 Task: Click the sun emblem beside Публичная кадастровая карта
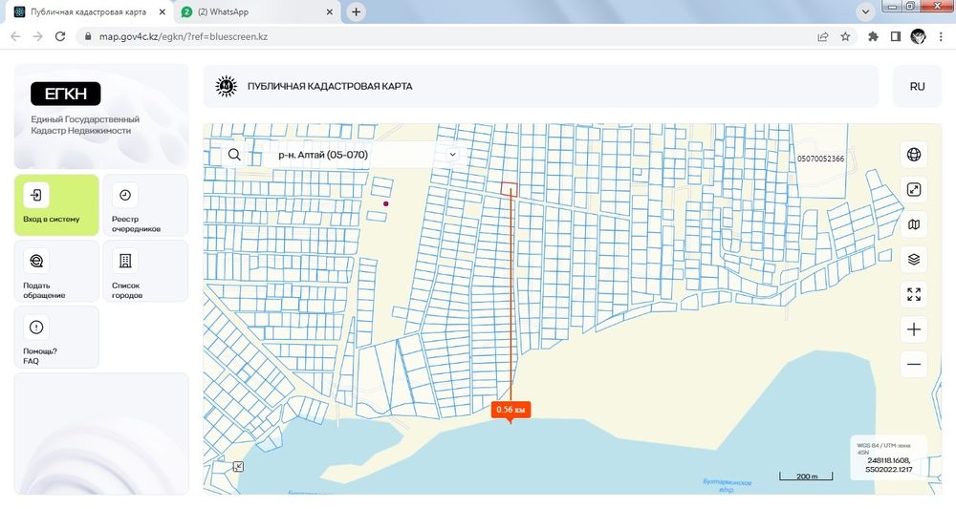click(x=227, y=87)
